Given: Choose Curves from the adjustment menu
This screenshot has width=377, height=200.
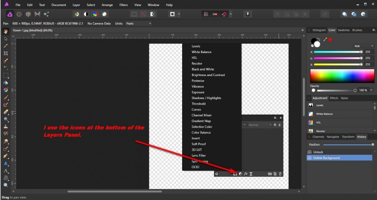Looking at the screenshot, I should coord(196,110).
